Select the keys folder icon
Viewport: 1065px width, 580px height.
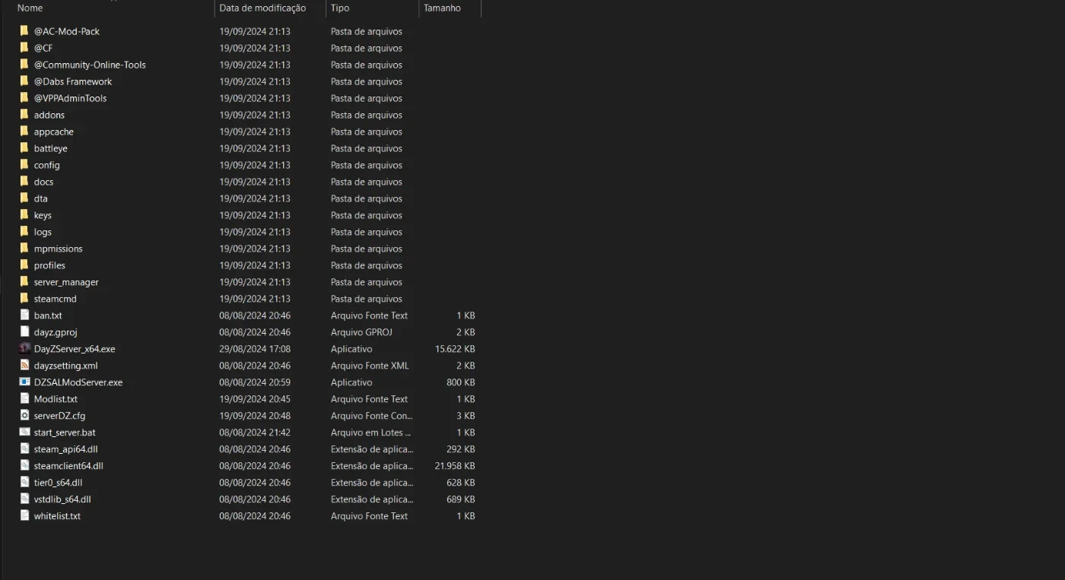(24, 215)
